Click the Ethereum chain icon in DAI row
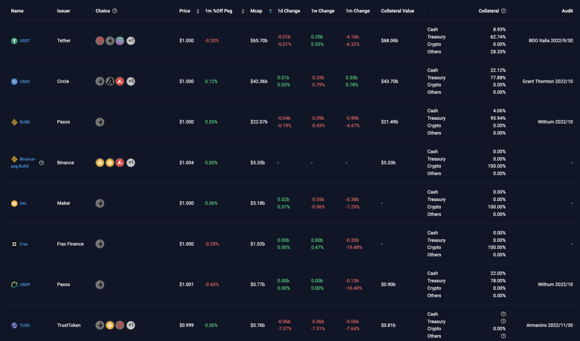 click(x=100, y=204)
